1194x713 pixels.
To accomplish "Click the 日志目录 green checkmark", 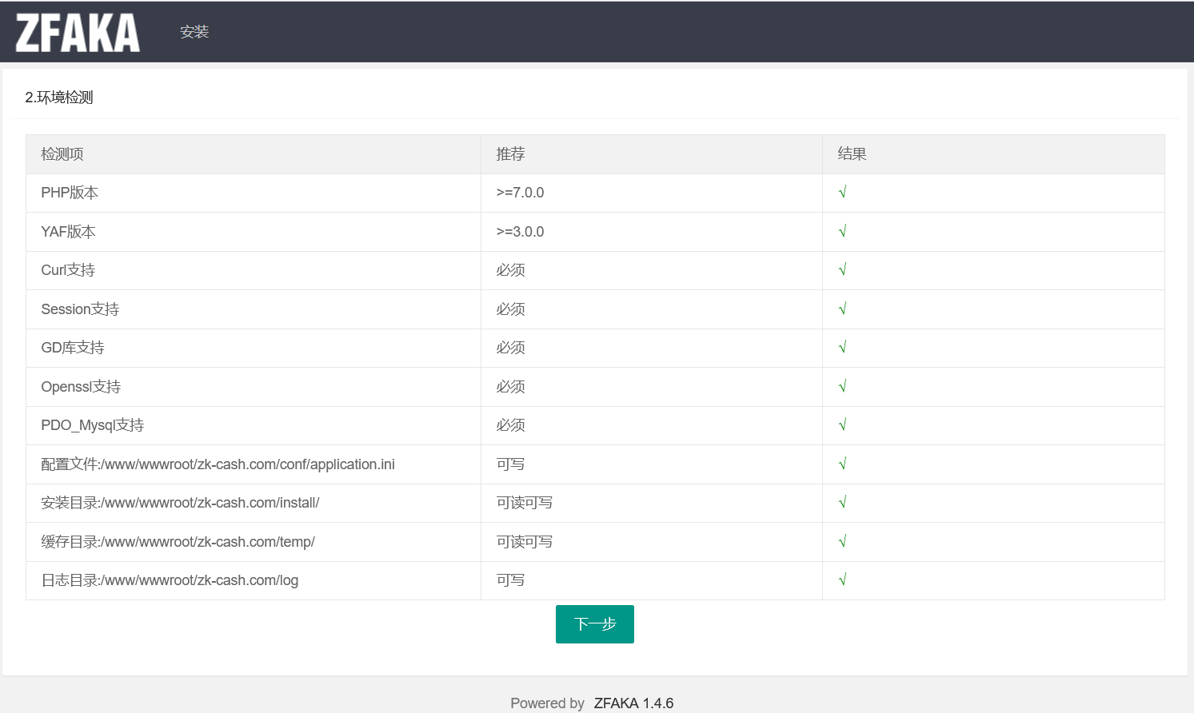I will [x=842, y=580].
